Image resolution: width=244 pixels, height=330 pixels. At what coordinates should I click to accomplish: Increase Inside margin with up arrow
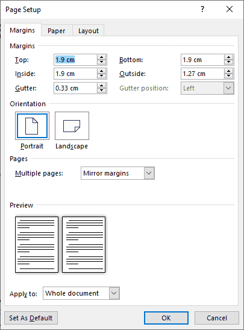pos(101,71)
